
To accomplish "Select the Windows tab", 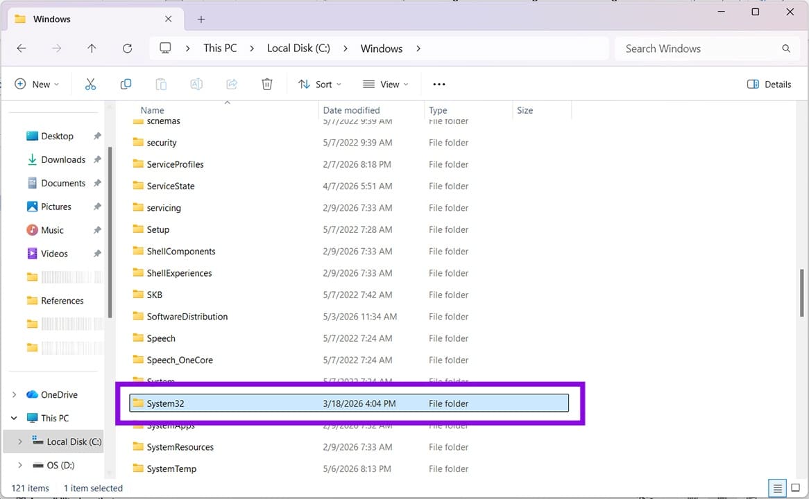I will (96, 19).
